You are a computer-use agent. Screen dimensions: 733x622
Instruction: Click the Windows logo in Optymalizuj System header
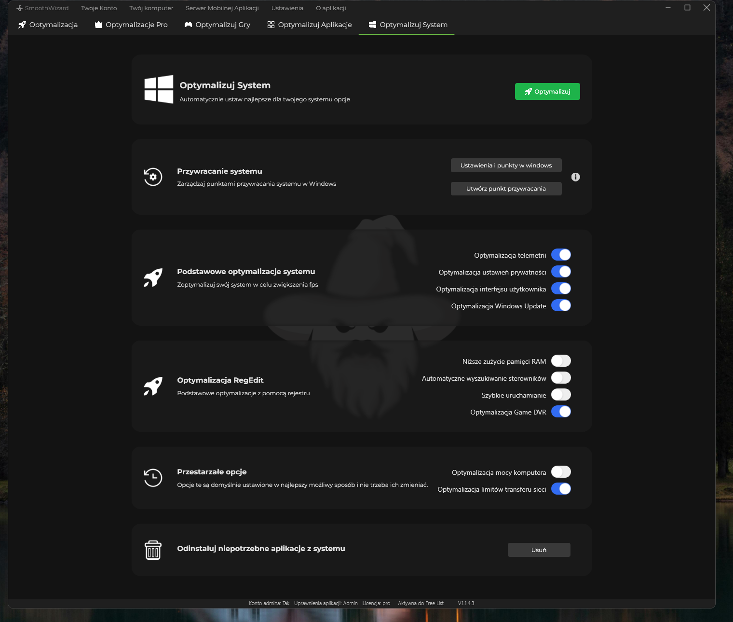click(x=159, y=89)
